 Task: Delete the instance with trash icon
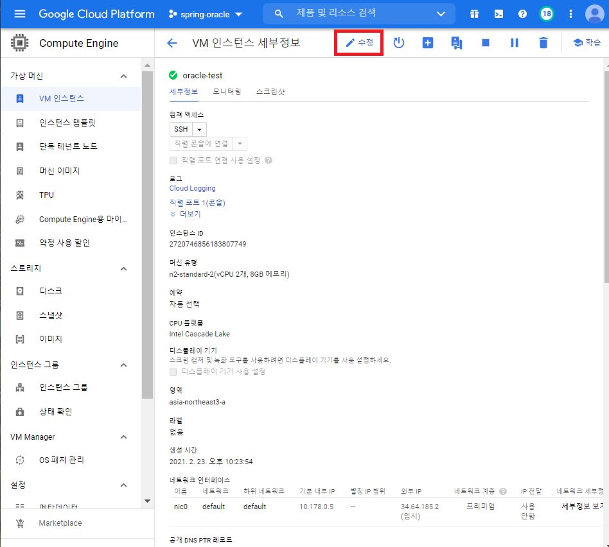543,43
